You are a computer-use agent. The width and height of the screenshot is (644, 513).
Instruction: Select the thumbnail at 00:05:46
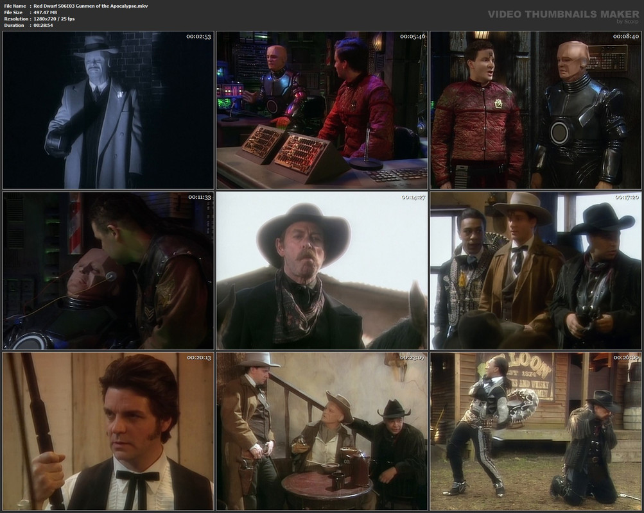click(x=322, y=110)
